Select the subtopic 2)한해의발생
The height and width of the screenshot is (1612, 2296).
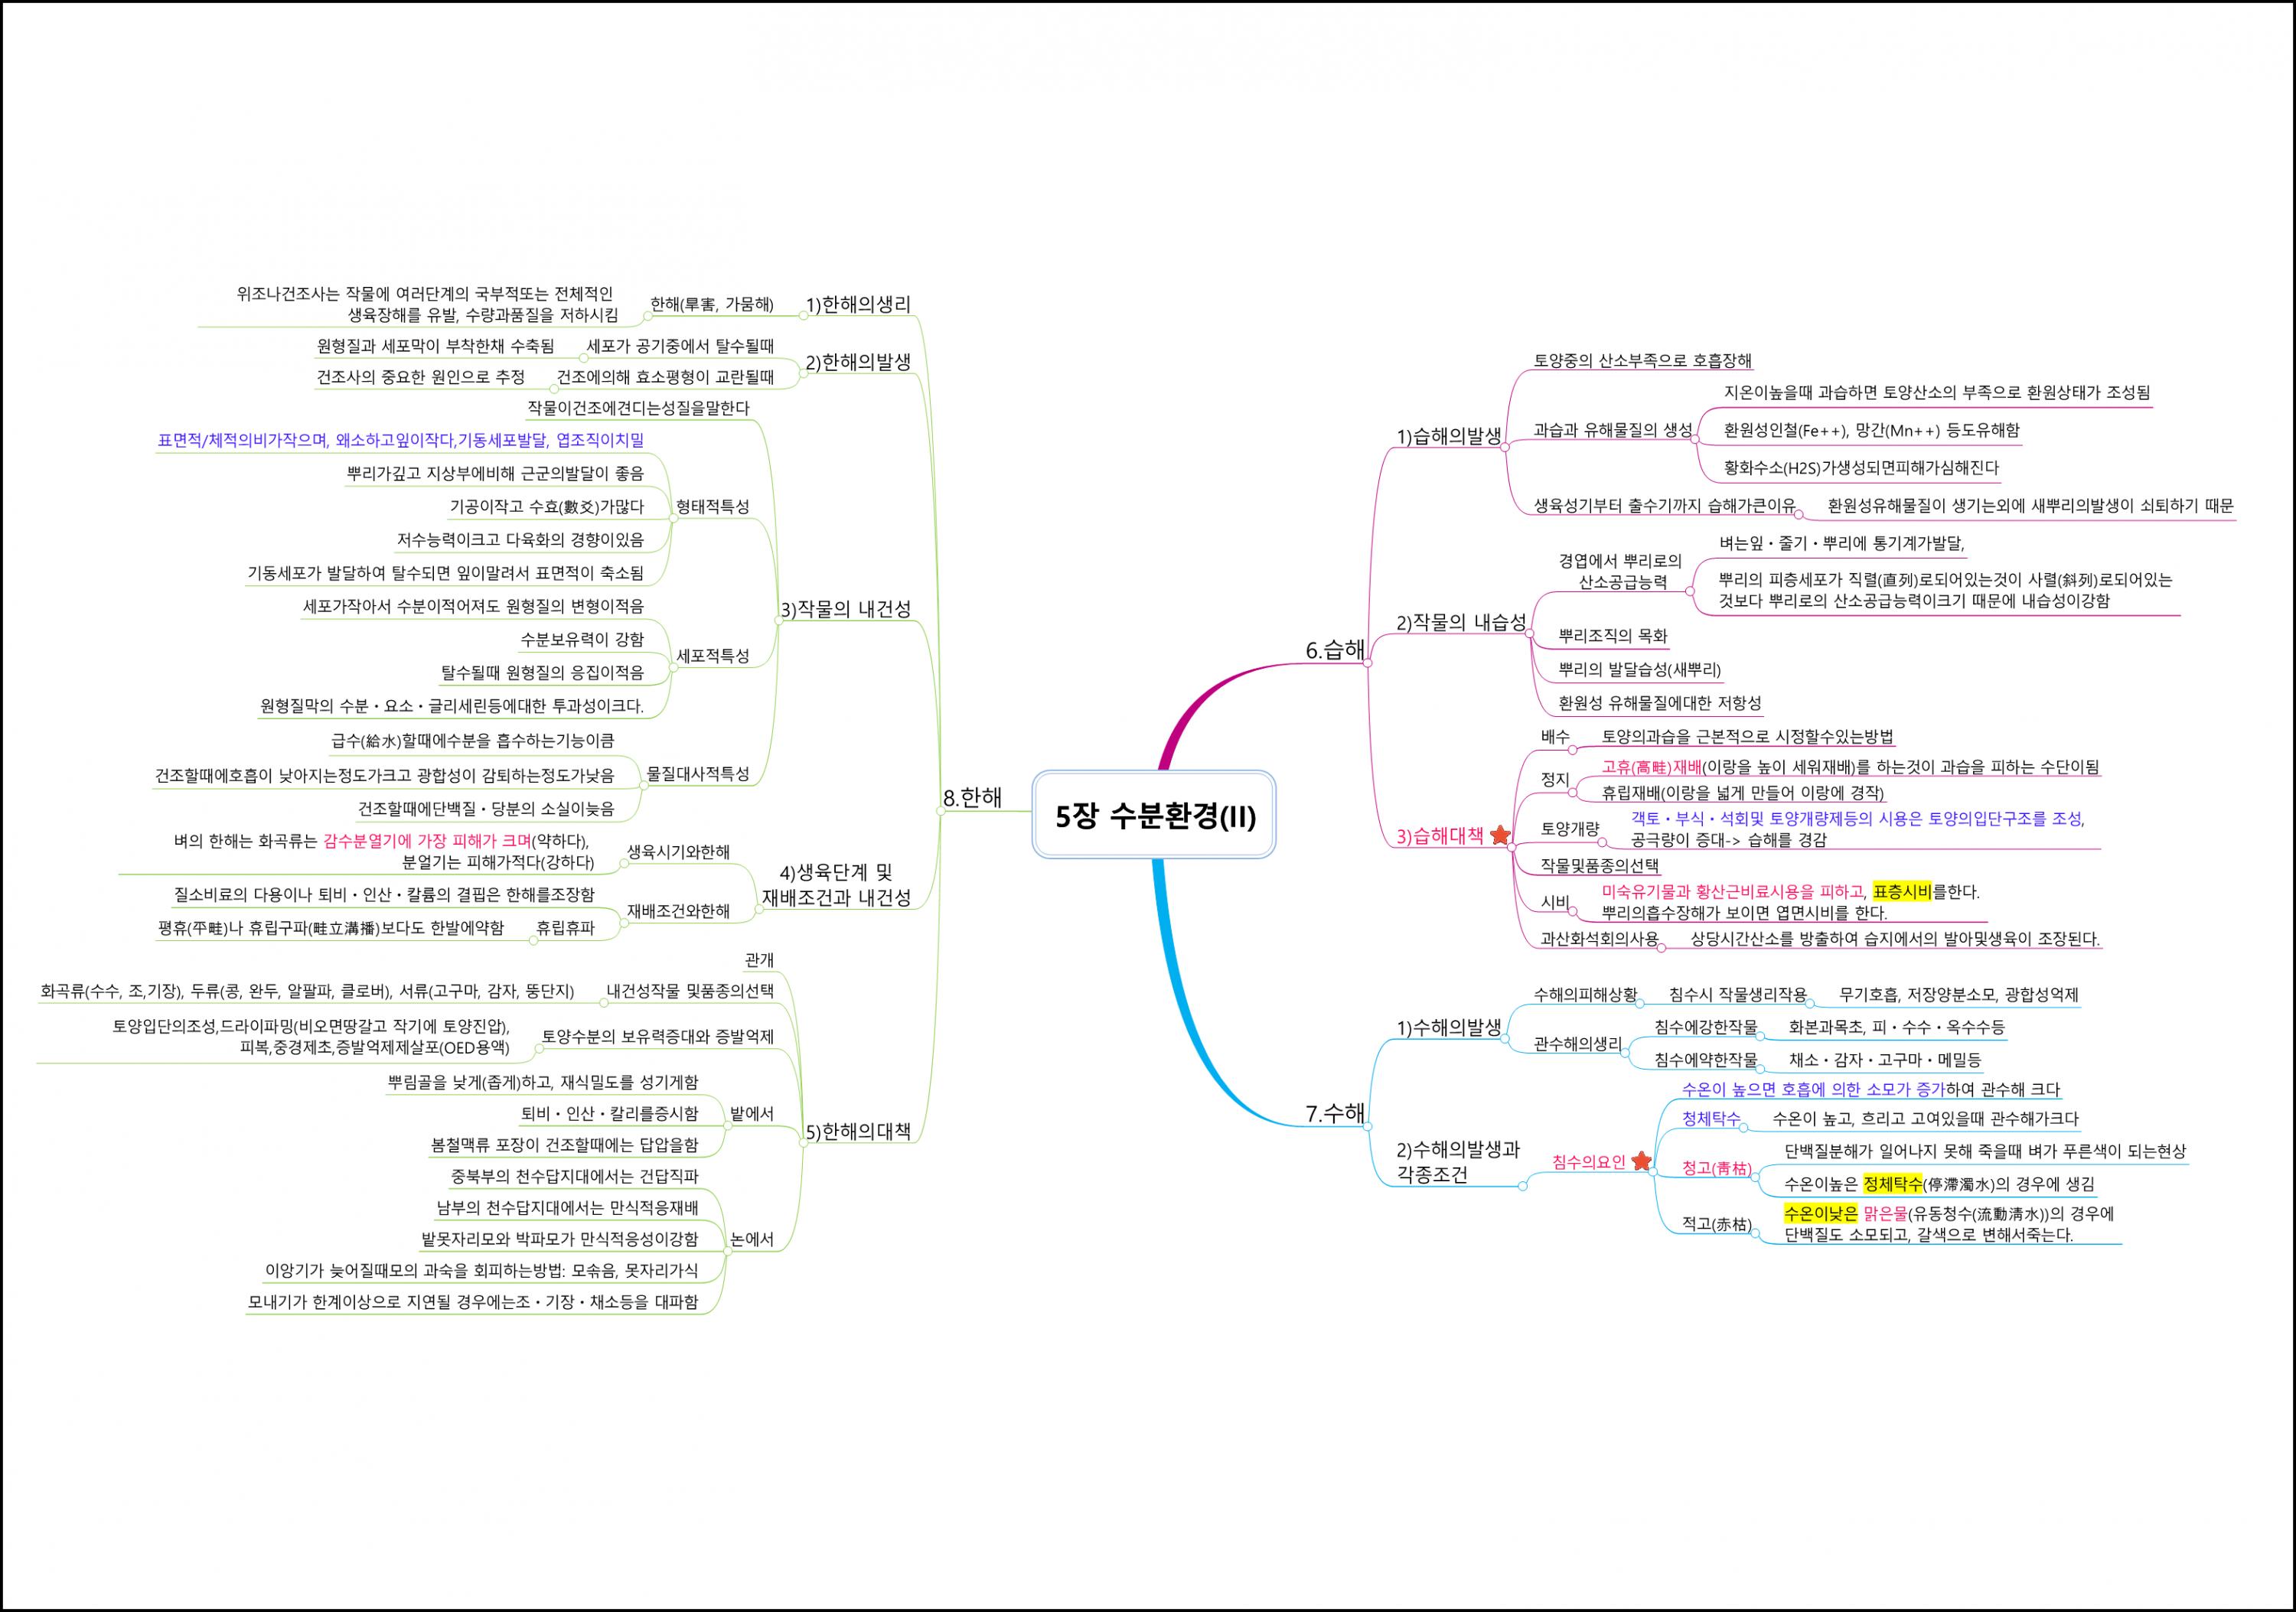(x=858, y=362)
